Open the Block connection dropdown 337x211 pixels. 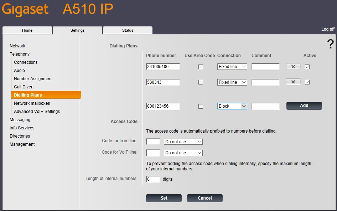(x=232, y=106)
